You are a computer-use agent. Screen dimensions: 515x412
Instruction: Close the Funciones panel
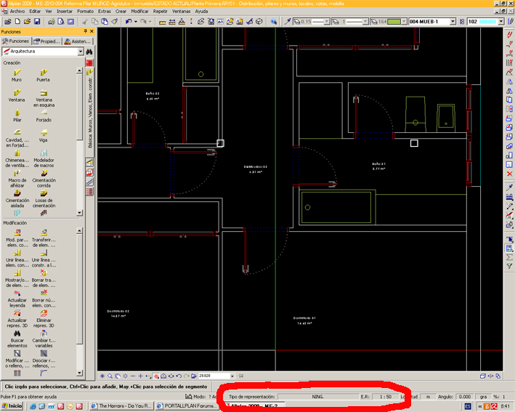coord(92,31)
